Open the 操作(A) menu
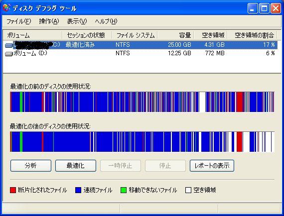Image resolution: width=284 pixels, height=216 pixels. [49, 21]
